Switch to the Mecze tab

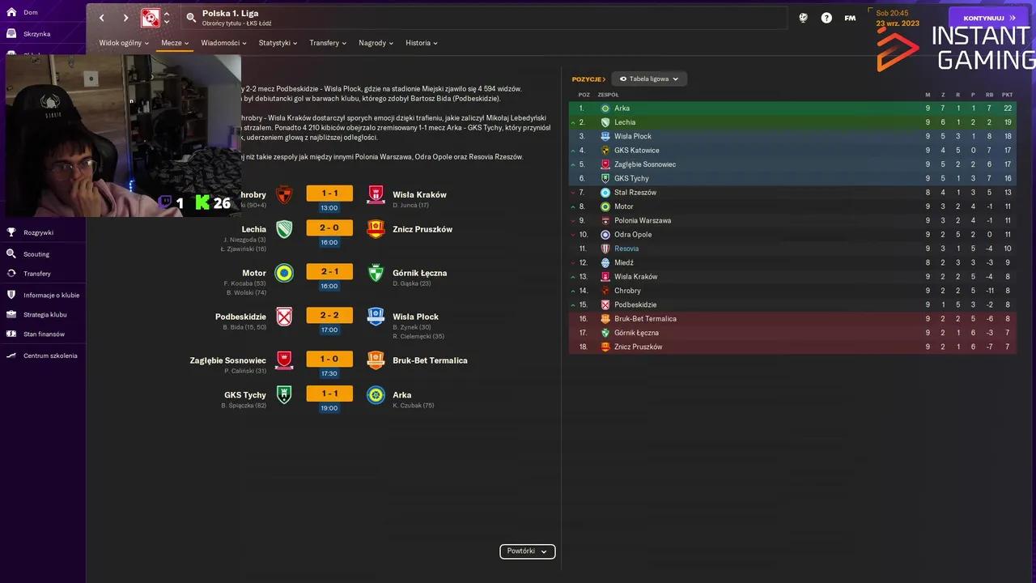click(x=172, y=43)
